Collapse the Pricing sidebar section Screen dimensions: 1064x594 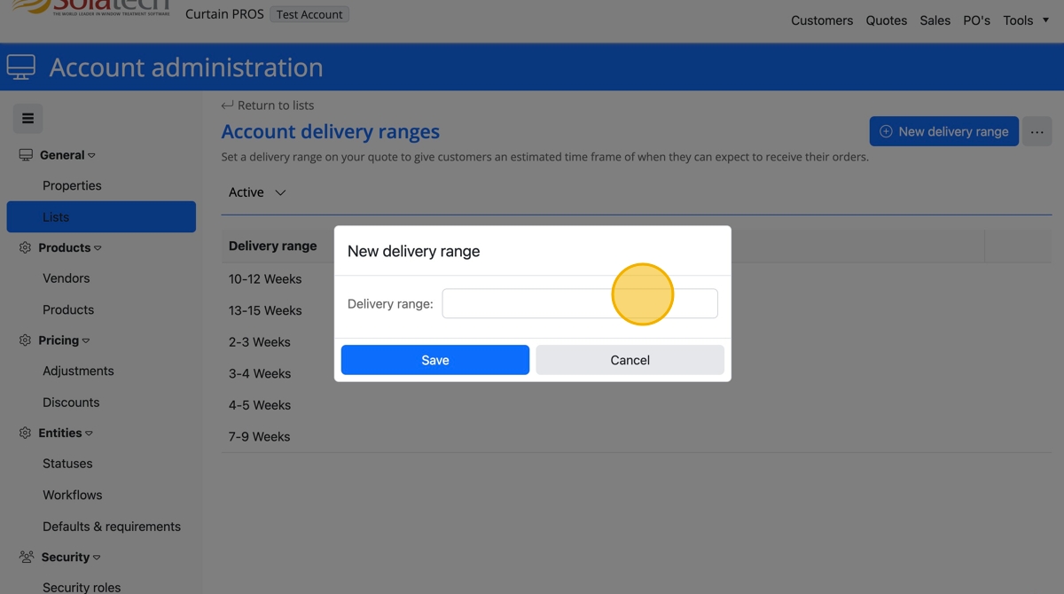tap(64, 340)
